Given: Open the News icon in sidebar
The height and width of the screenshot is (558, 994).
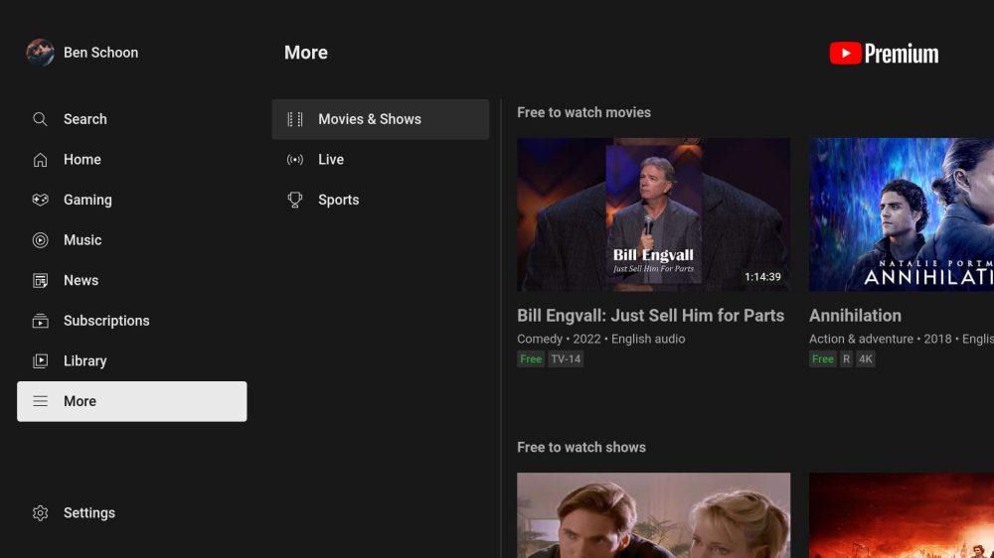Looking at the screenshot, I should [x=40, y=281].
